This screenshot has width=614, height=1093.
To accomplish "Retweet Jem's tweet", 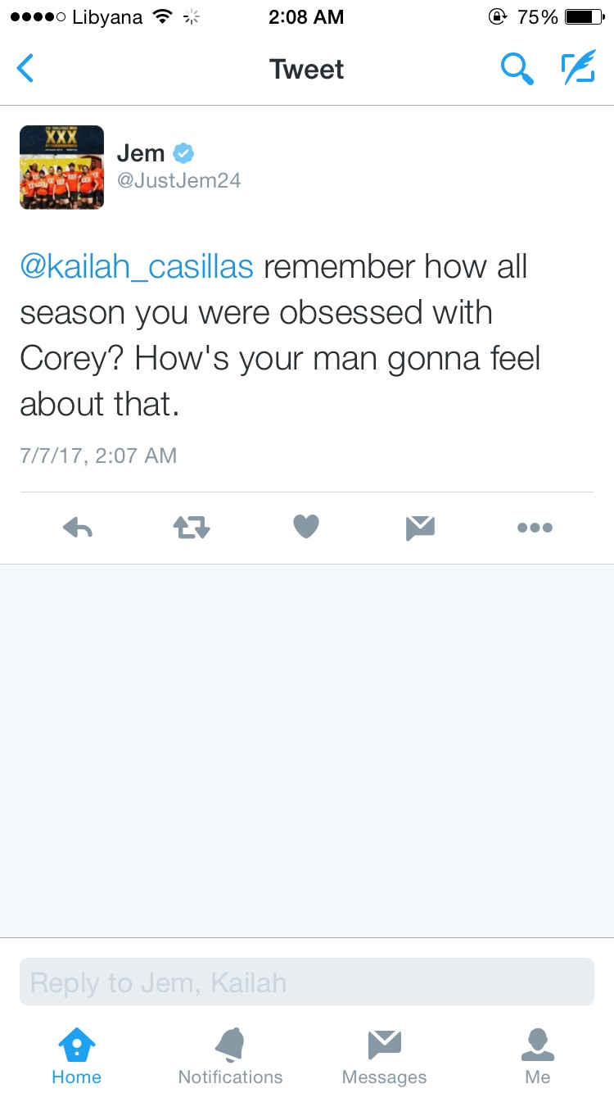I will tap(192, 528).
